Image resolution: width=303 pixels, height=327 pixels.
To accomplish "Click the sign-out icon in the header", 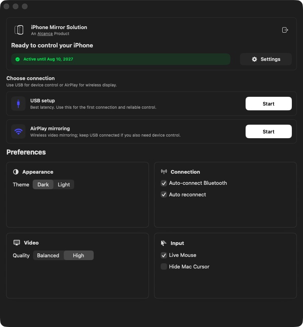I will (x=285, y=30).
